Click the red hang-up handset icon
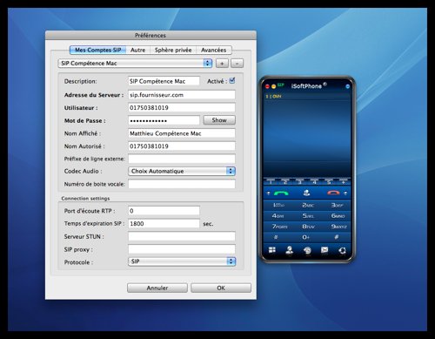Image resolution: width=435 pixels, height=339 pixels. (x=333, y=193)
